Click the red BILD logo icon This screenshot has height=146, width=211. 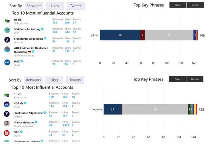point(7,133)
